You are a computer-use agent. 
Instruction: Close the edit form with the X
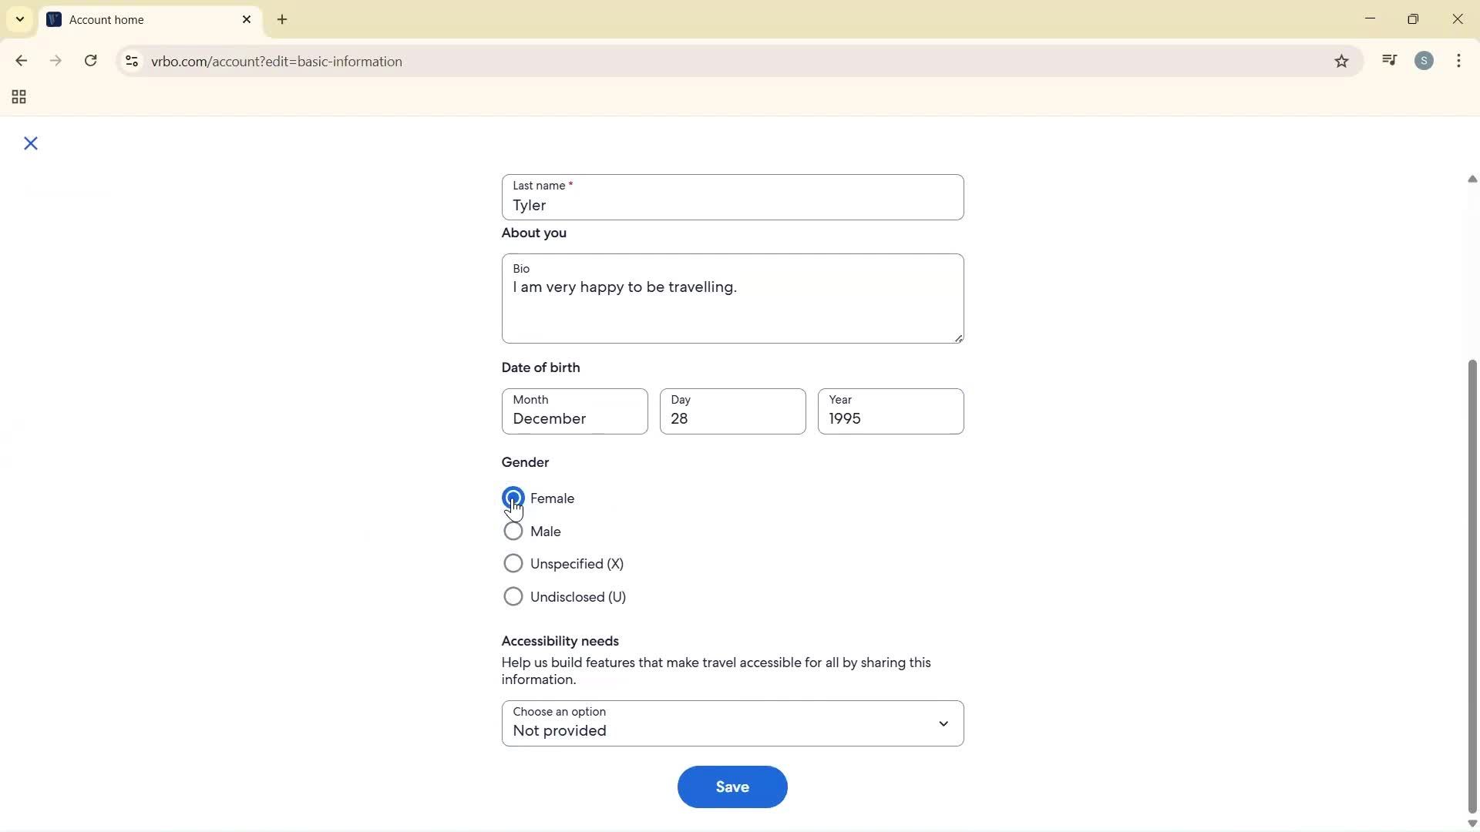tap(30, 143)
